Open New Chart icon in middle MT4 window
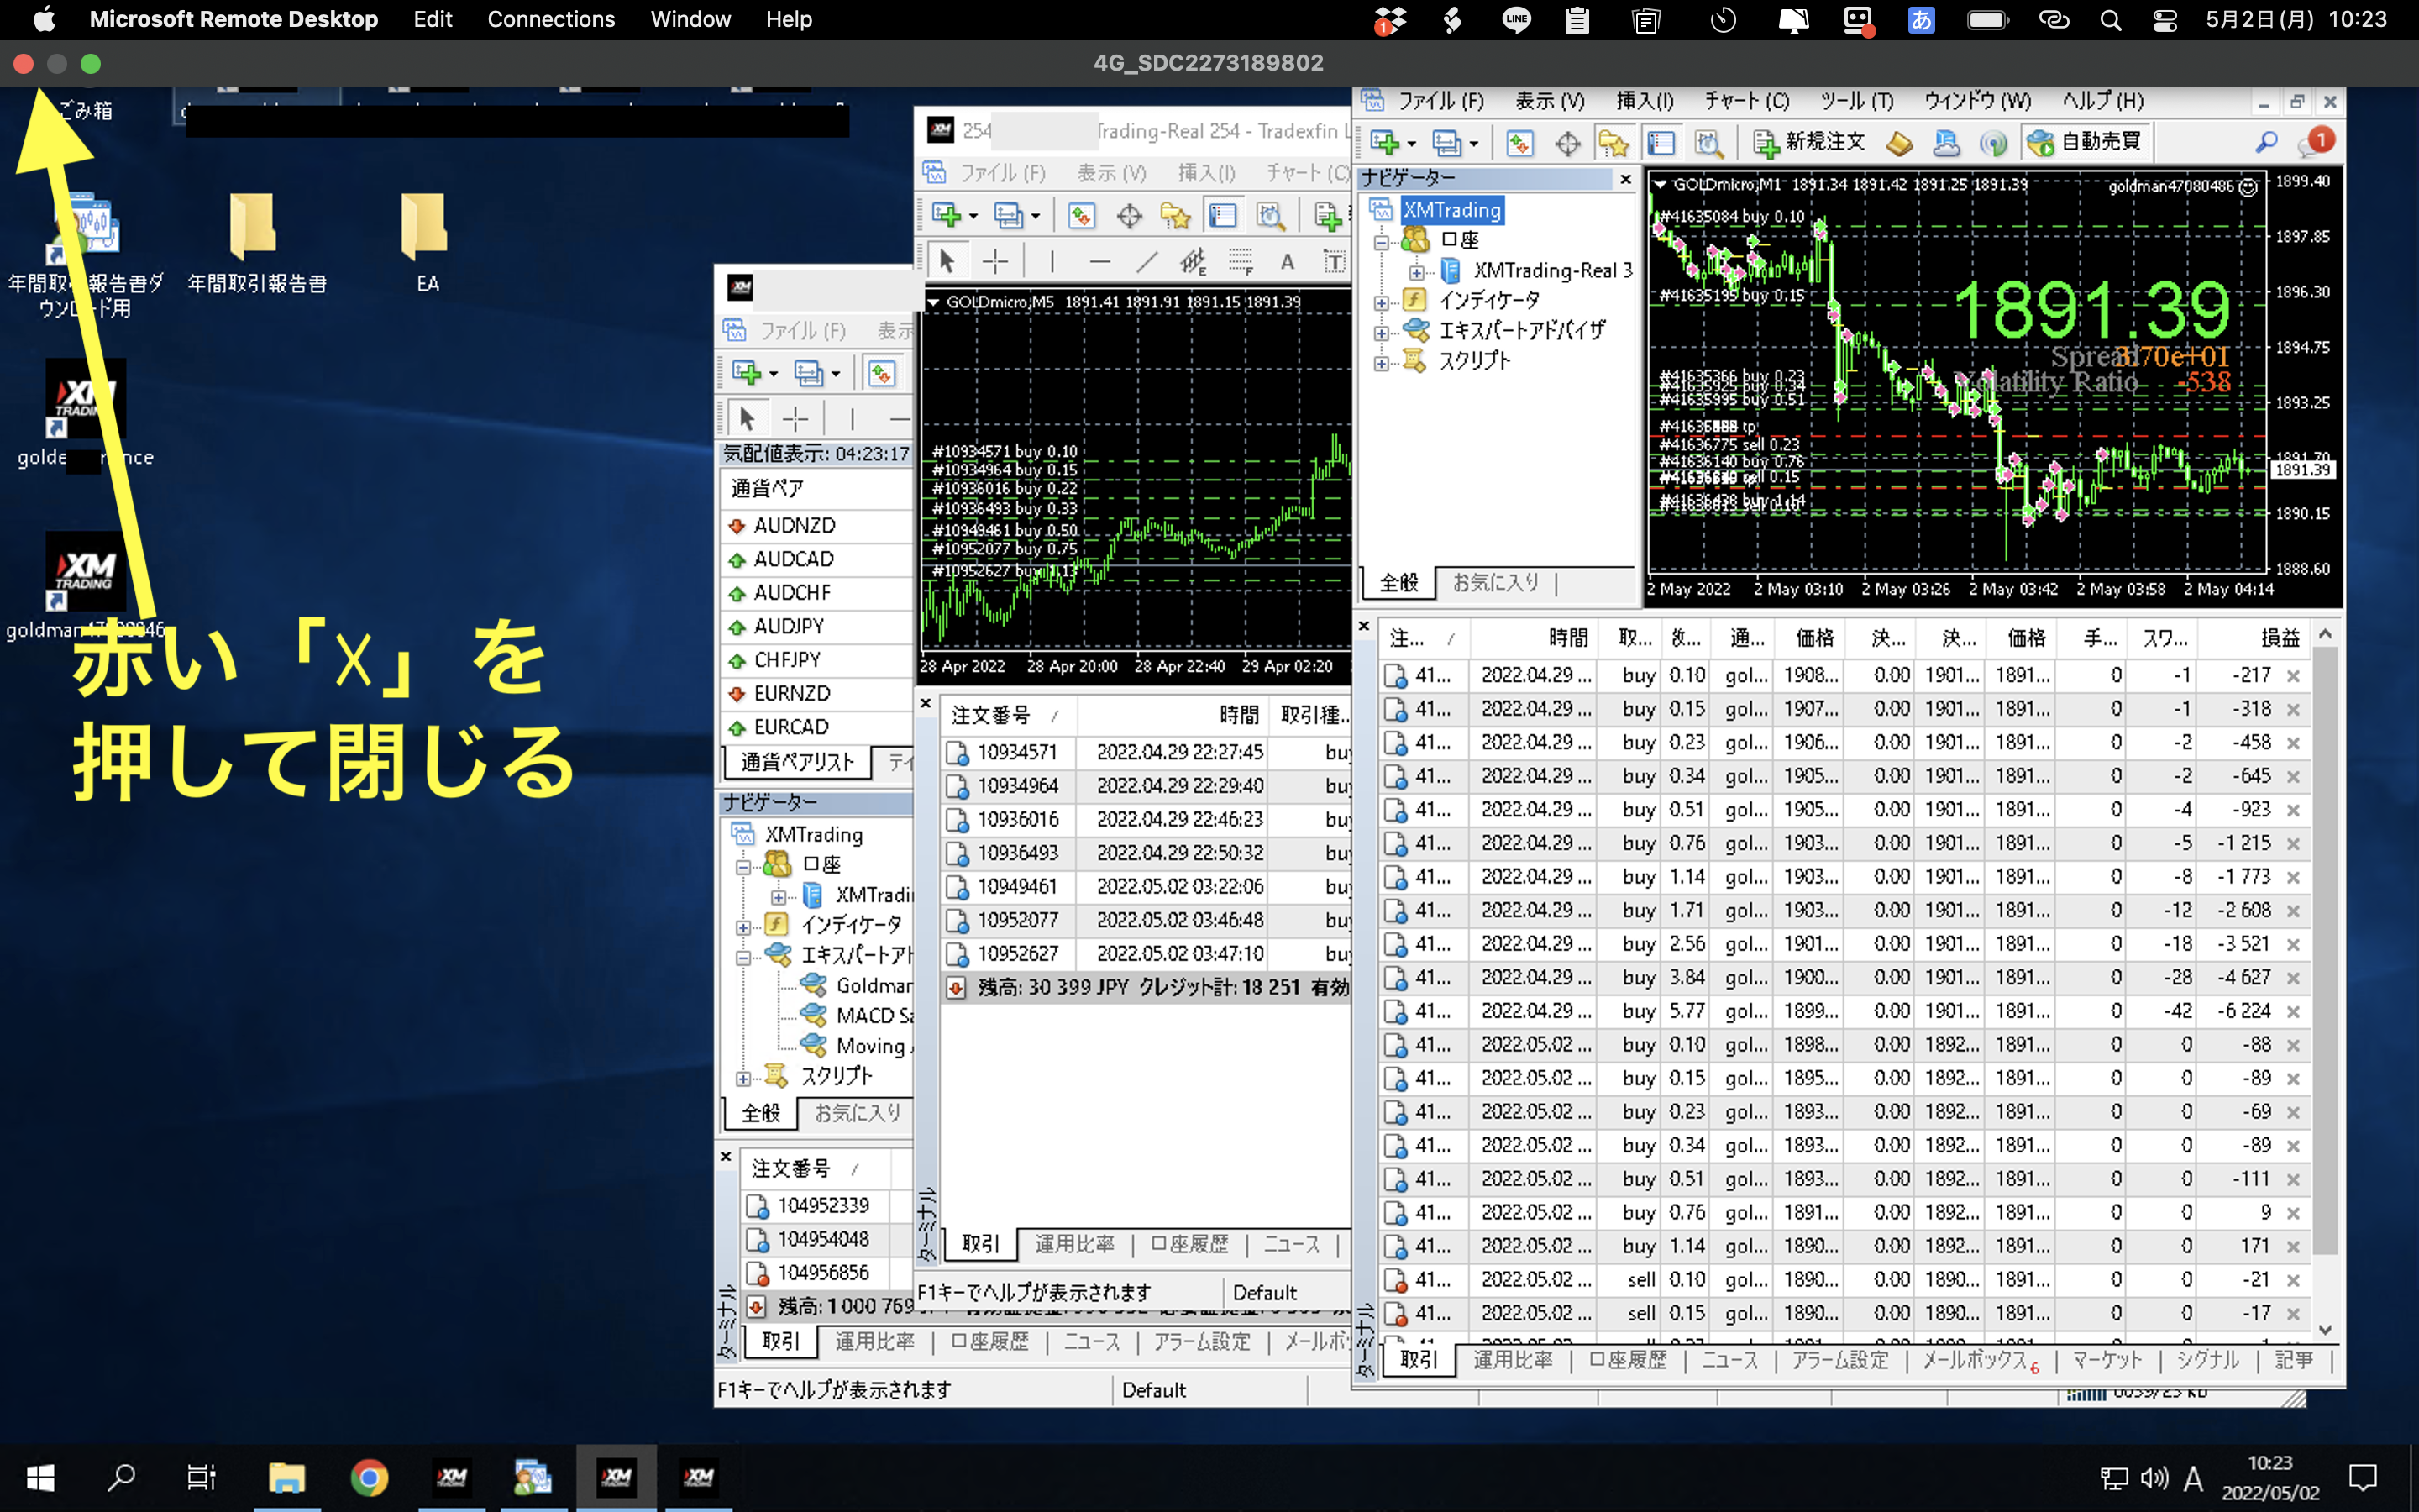Image resolution: width=2419 pixels, height=1512 pixels. pos(946,215)
